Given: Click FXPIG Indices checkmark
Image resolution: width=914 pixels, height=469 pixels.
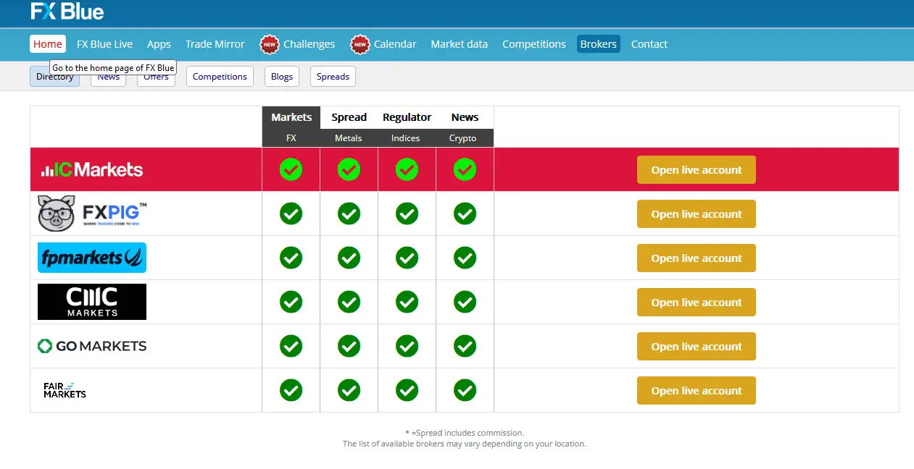Looking at the screenshot, I should point(407,214).
